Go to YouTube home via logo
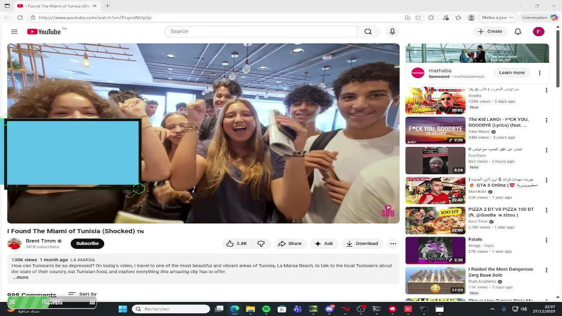 click(44, 32)
